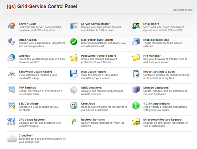Click the Password Protect Folders lock icon

pyautogui.click(x=74, y=58)
